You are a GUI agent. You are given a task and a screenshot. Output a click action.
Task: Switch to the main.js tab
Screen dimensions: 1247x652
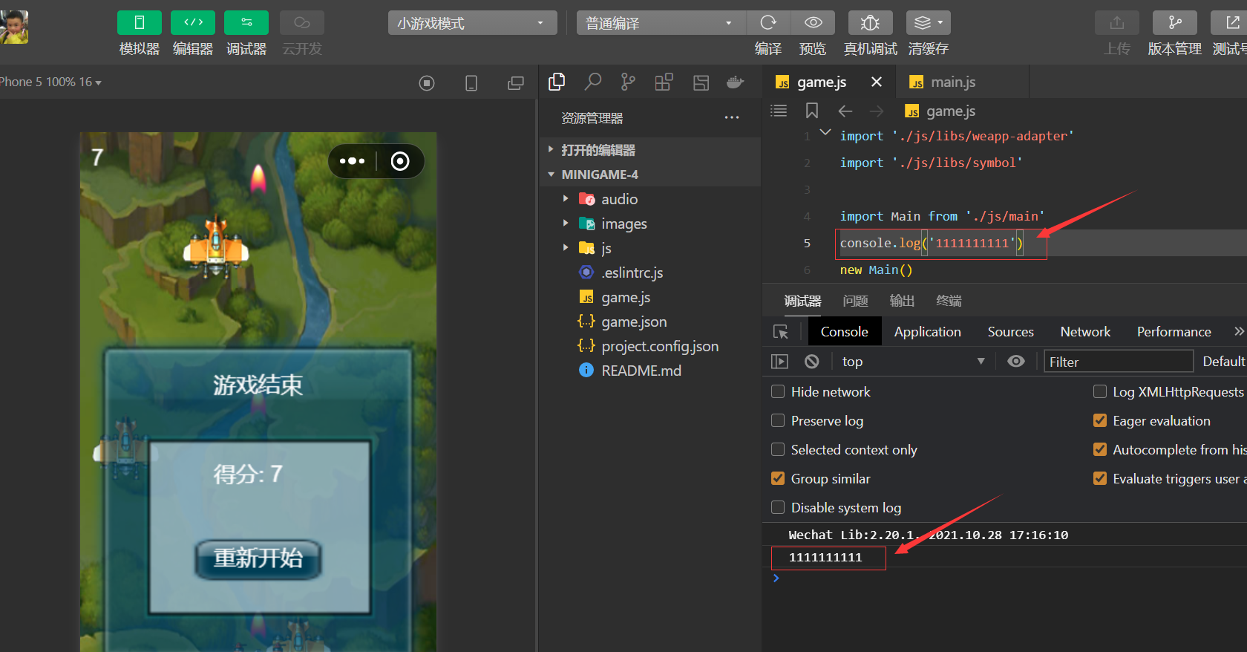[x=962, y=82]
